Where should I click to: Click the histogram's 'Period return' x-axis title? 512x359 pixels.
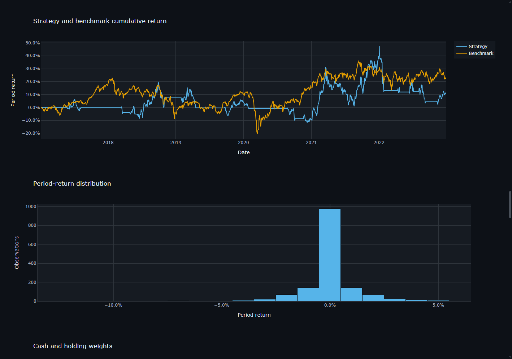(x=254, y=315)
